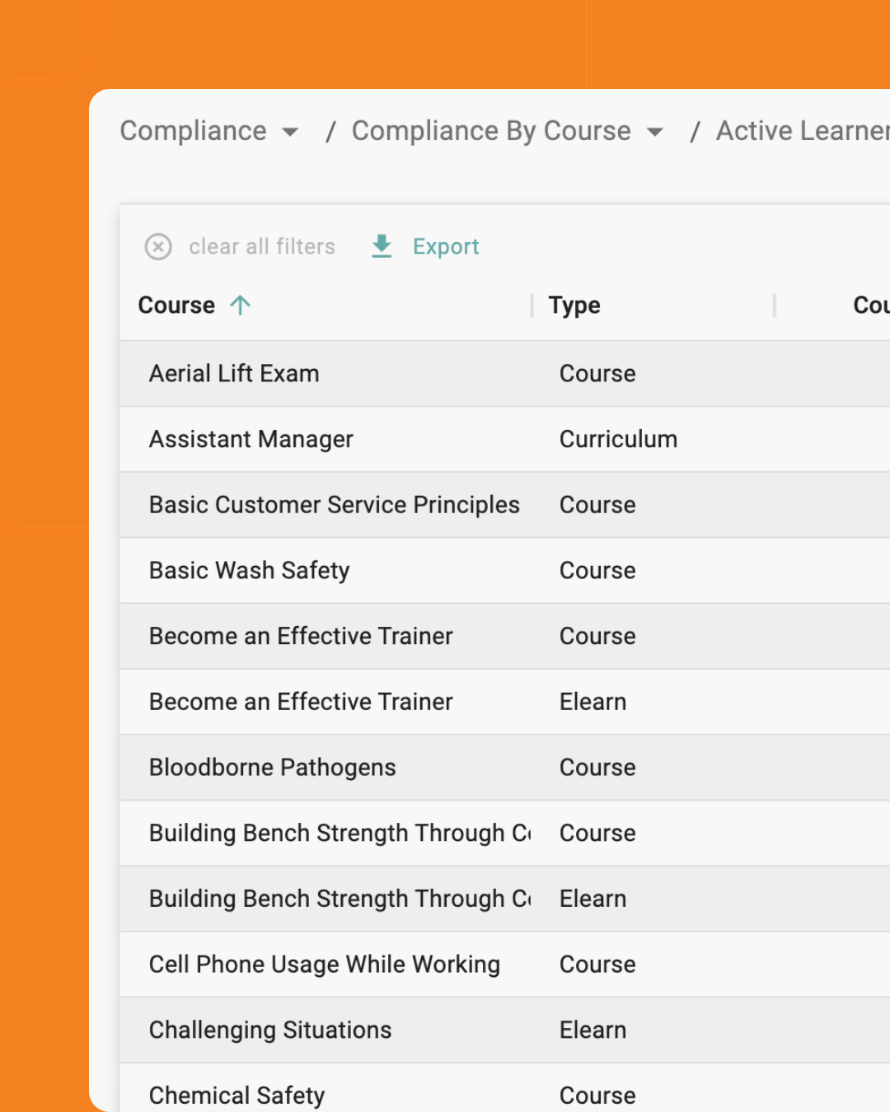This screenshot has width=890, height=1112.
Task: Click the Course column sort arrow
Action: [x=241, y=306]
